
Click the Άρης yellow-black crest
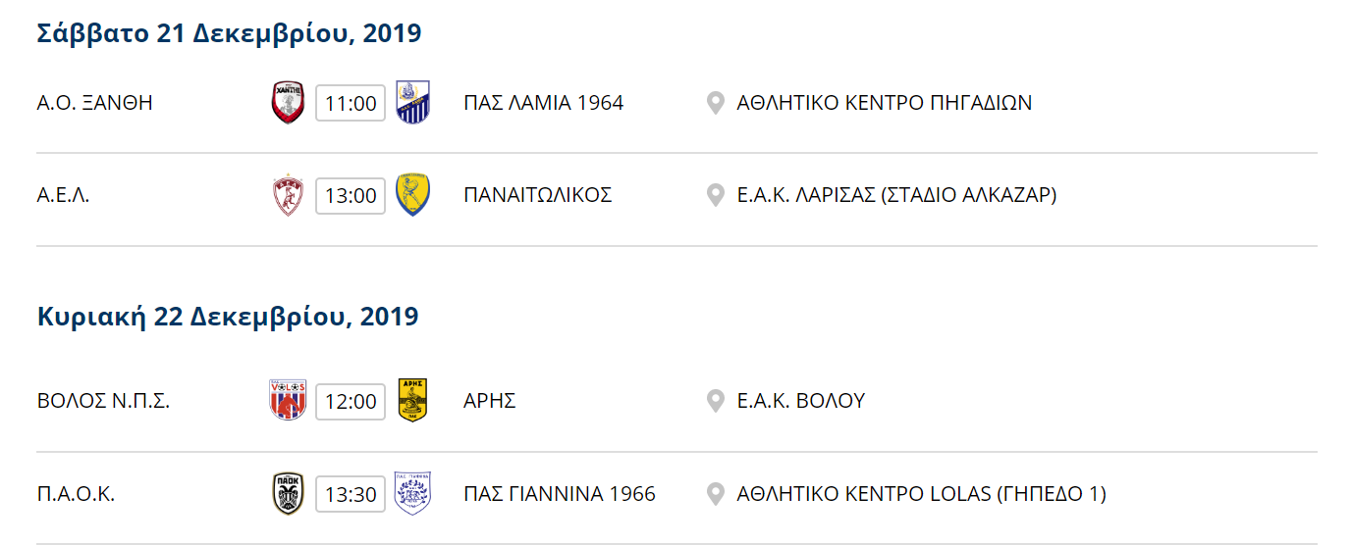(412, 400)
